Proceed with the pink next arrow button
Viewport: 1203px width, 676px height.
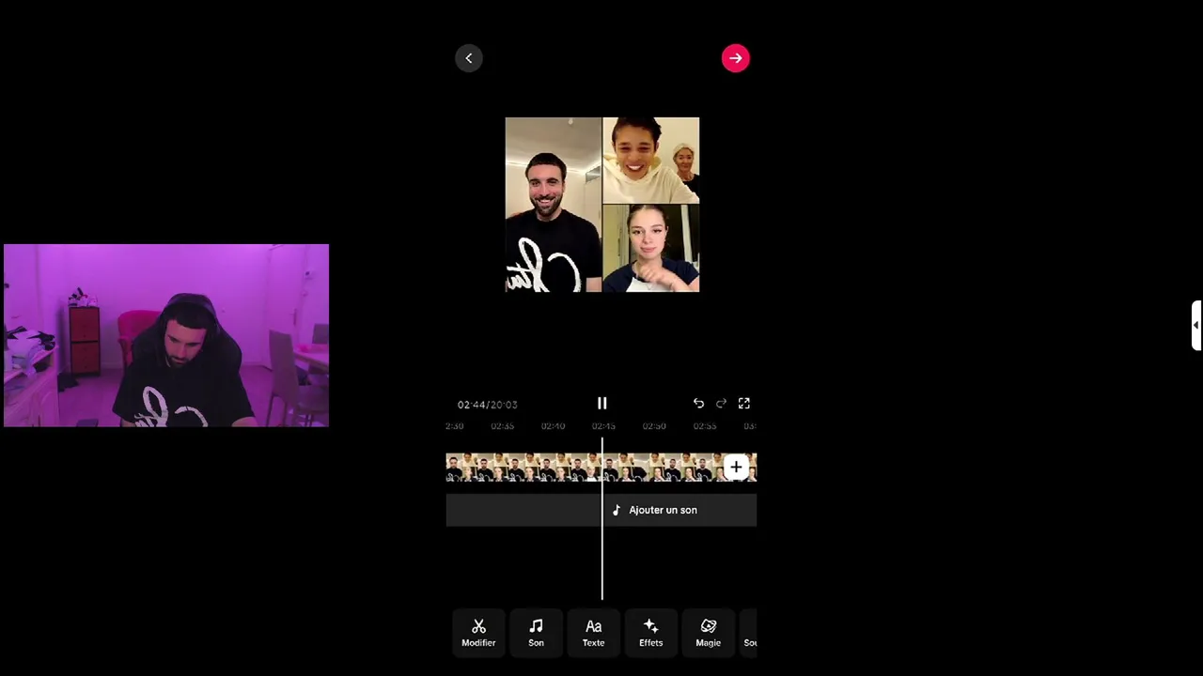tap(736, 58)
